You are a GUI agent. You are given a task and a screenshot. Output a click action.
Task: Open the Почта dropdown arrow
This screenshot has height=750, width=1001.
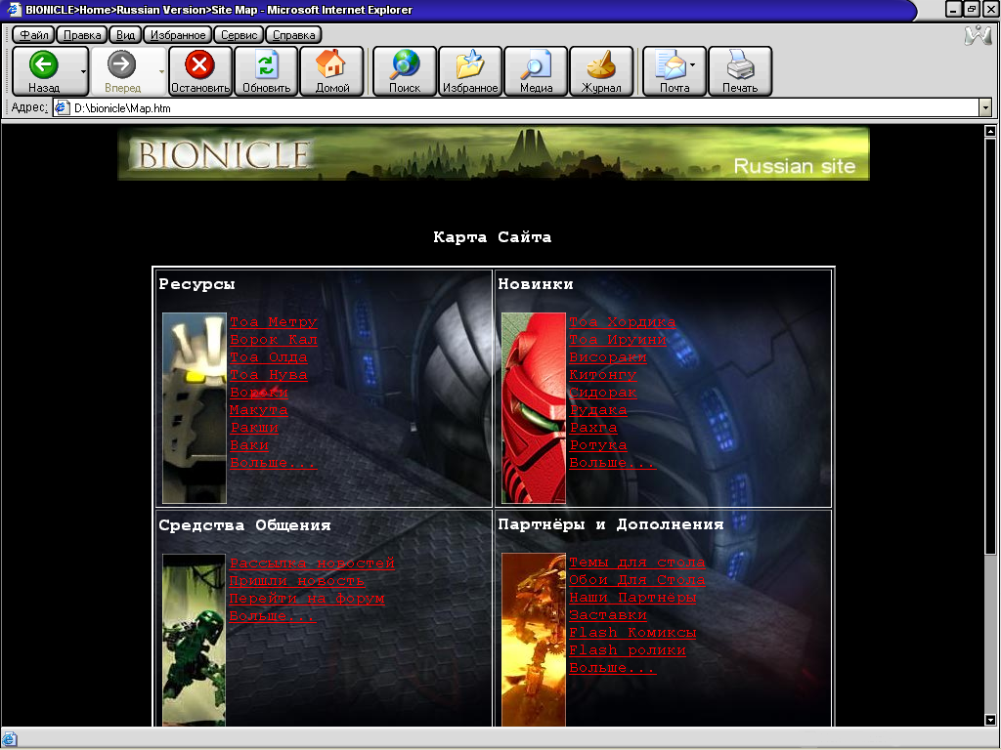[x=693, y=64]
